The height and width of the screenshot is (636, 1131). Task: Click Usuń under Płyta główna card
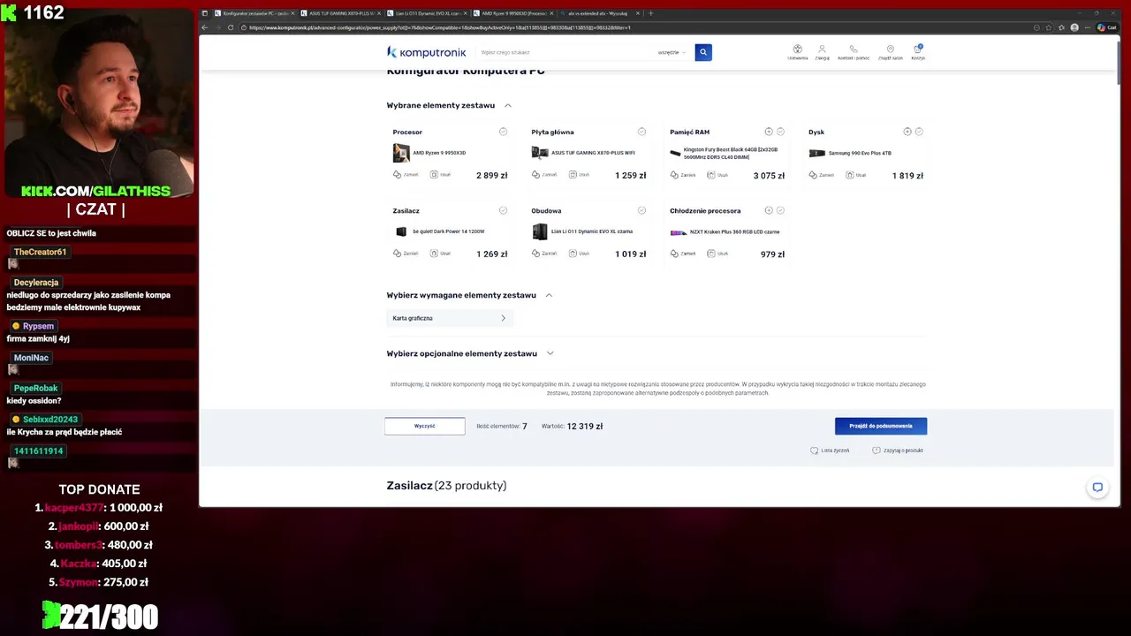[580, 175]
